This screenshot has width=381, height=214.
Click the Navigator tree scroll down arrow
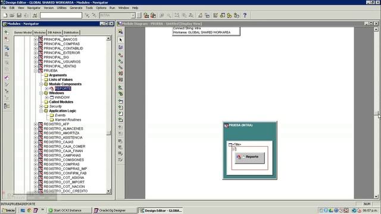(x=108, y=191)
